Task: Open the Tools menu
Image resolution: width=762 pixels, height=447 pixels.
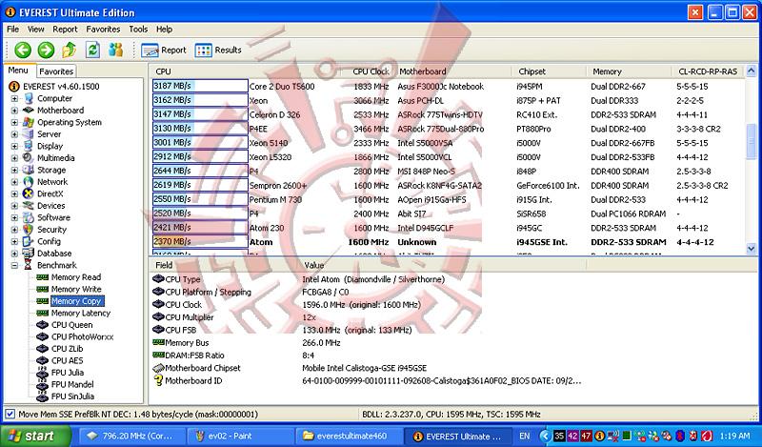Action: (138, 30)
